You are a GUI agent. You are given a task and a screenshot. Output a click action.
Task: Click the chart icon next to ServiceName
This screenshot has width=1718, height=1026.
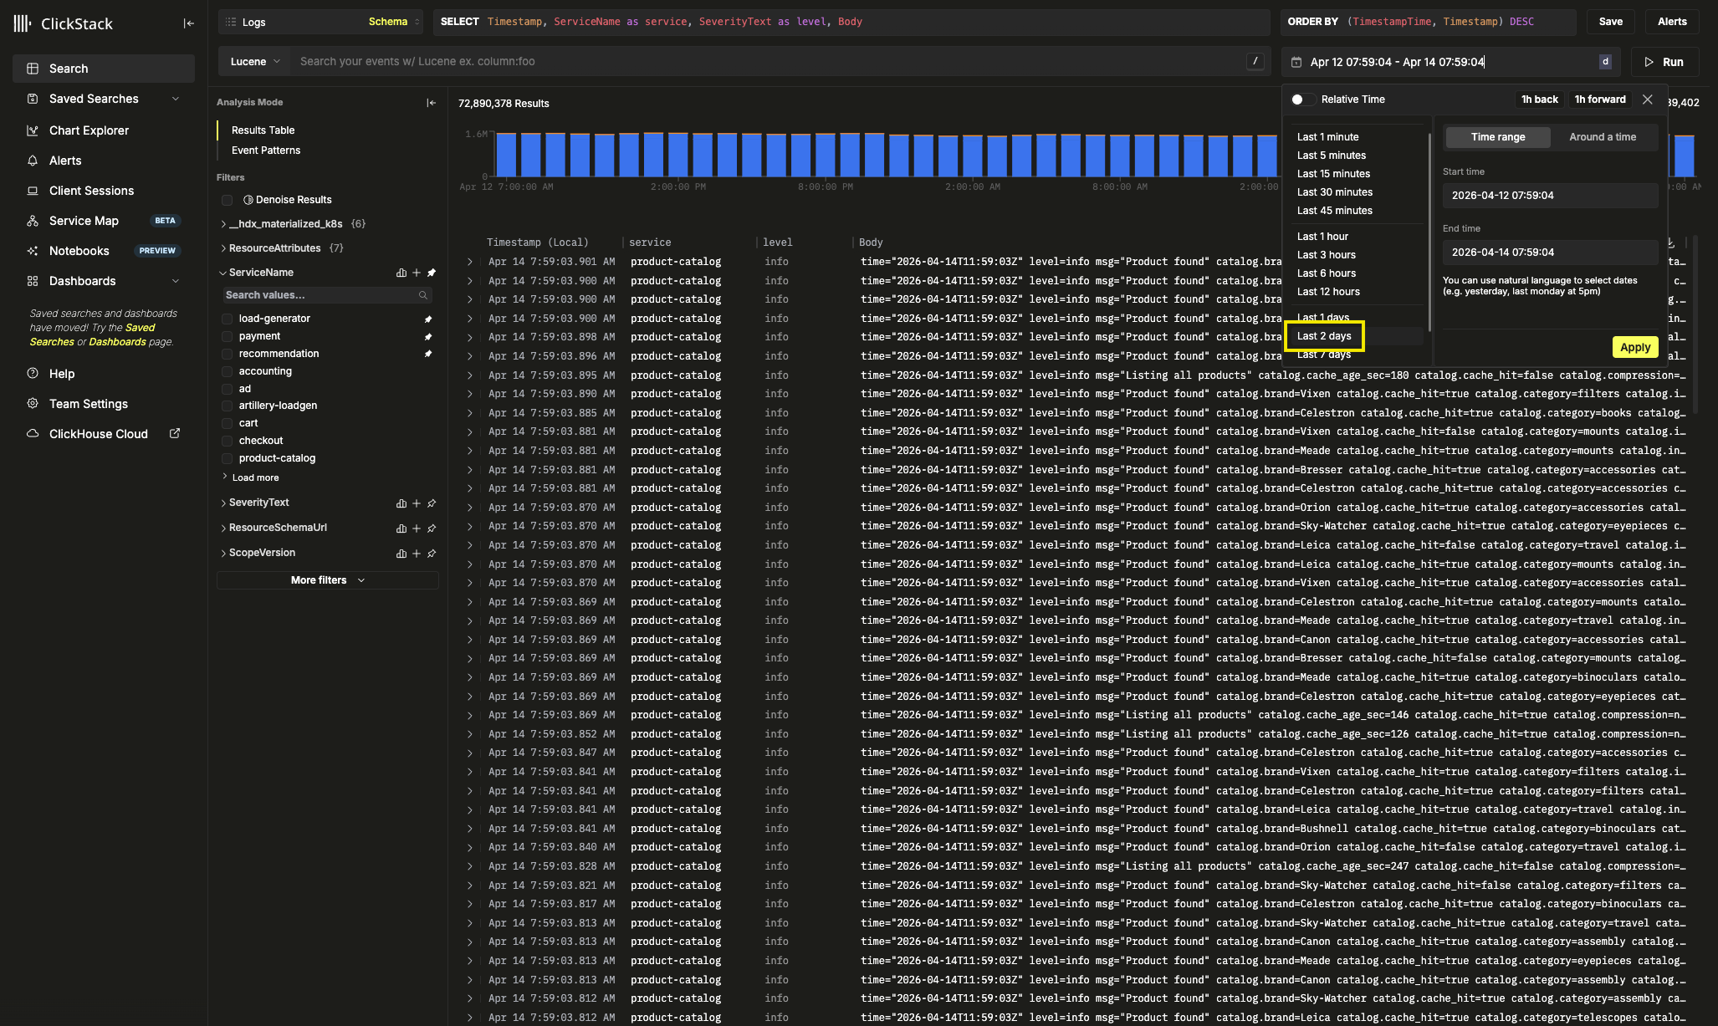[401, 273]
